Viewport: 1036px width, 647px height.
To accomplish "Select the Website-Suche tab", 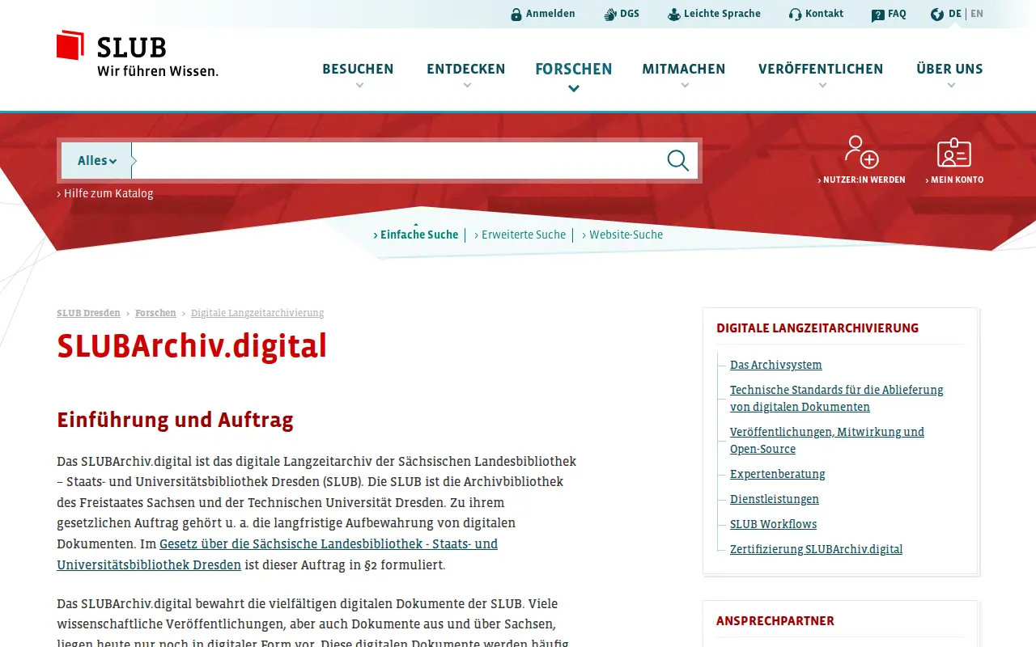I will point(622,235).
